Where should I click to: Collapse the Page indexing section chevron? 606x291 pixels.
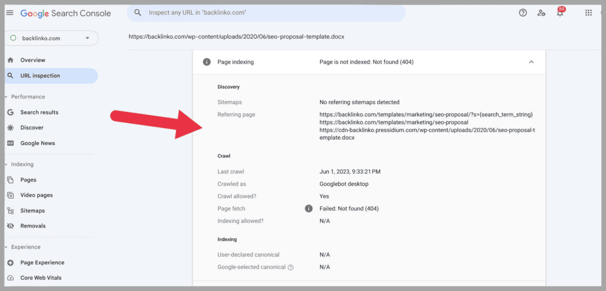[531, 62]
